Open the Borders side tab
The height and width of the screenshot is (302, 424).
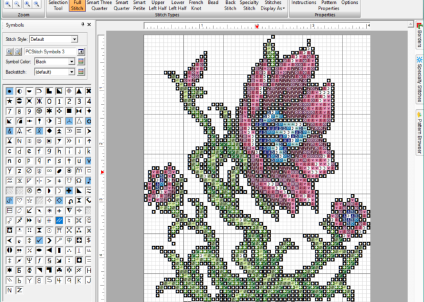pyautogui.click(x=420, y=35)
